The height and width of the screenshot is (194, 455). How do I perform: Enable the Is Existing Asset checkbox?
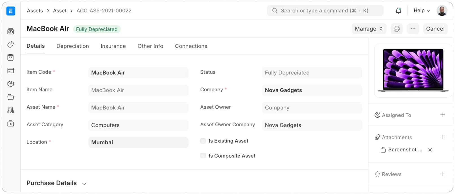coord(203,141)
